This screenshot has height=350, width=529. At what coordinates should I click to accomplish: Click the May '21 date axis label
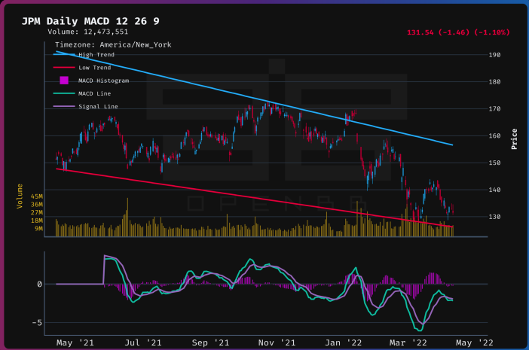[75, 342]
